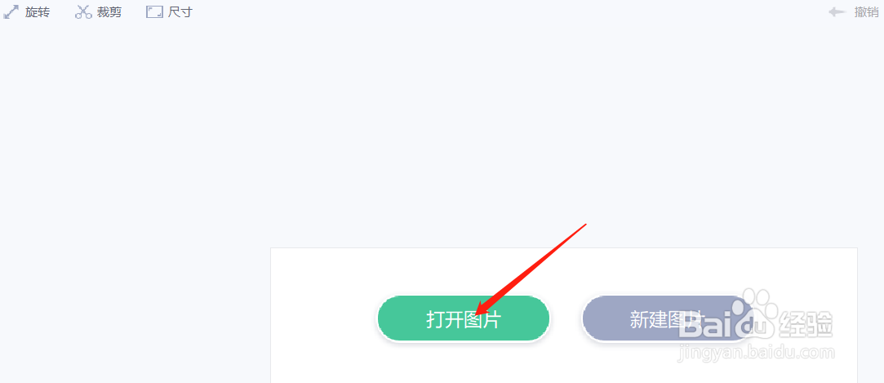Image resolution: width=884 pixels, height=383 pixels.
Task: Open the 旋转 rotate tool label
Action: [x=38, y=12]
